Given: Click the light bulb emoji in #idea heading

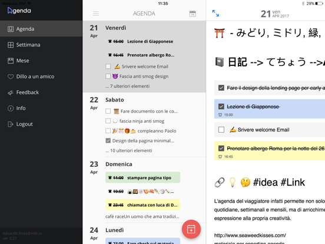Looking at the screenshot, I should (233, 182).
